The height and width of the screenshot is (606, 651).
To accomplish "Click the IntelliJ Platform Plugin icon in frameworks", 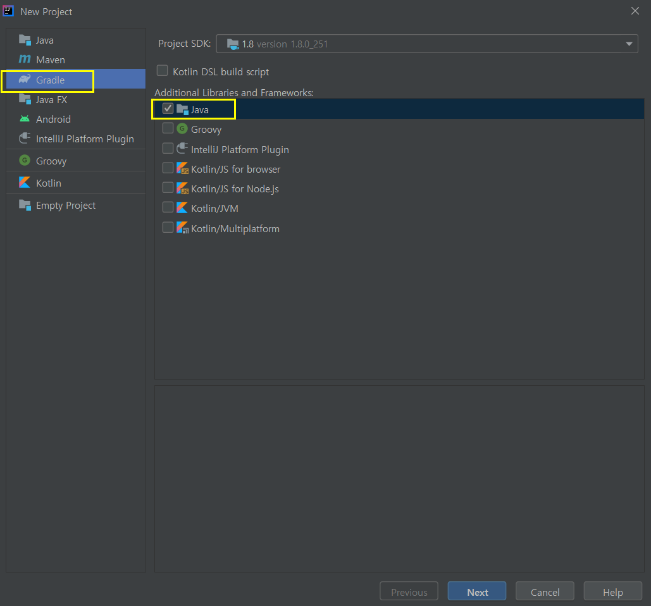I will point(182,149).
